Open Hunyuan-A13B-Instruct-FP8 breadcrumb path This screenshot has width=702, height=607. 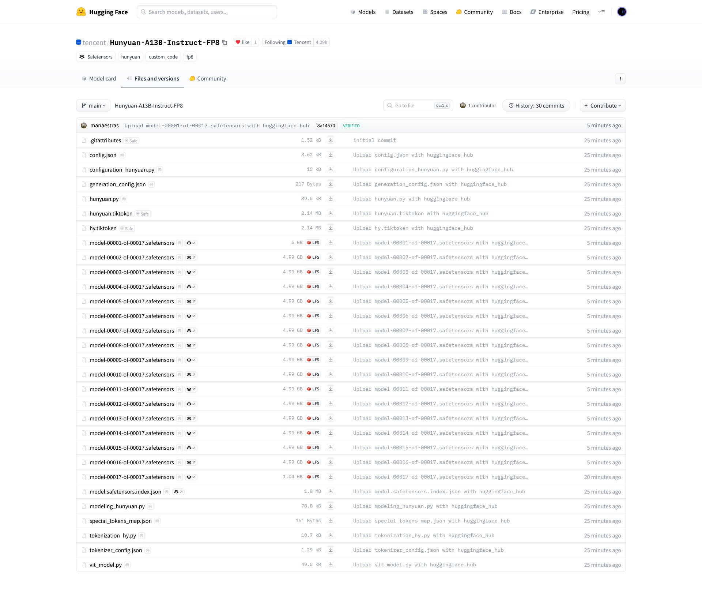(x=149, y=106)
